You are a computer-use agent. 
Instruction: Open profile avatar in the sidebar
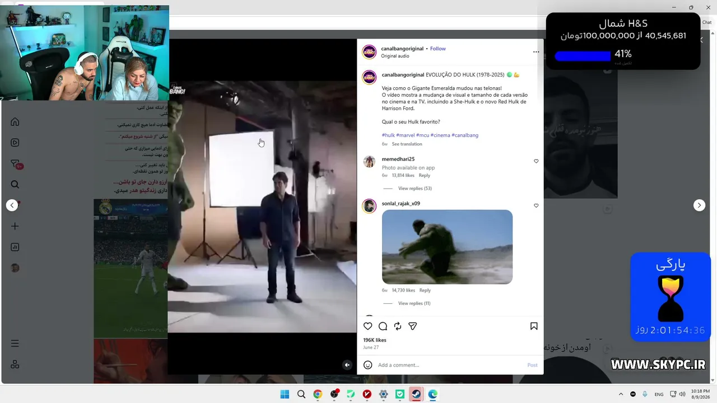tap(15, 268)
